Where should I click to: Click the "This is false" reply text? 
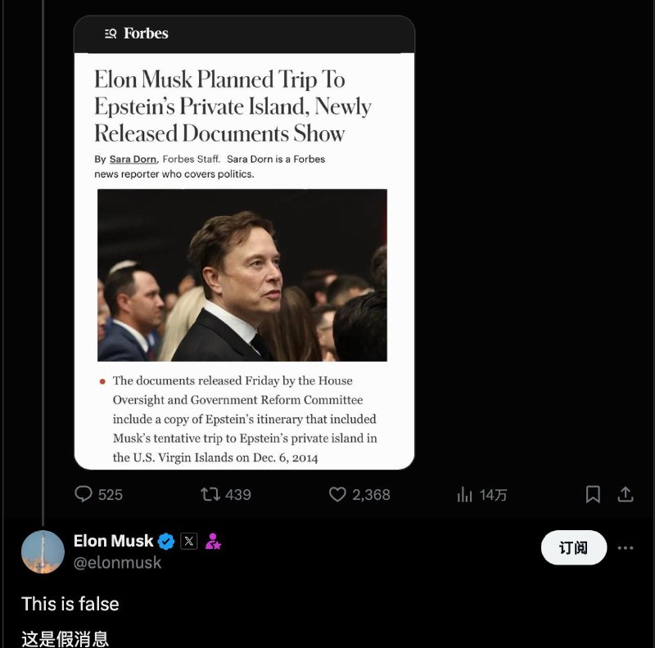click(x=70, y=604)
